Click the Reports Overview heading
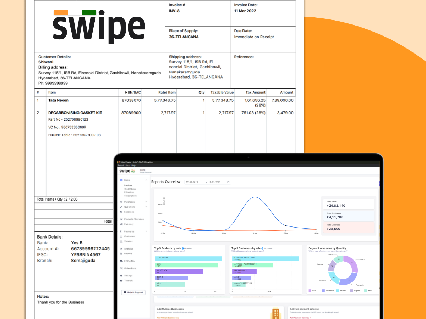Viewport: 426px width, 319px height. (166, 182)
